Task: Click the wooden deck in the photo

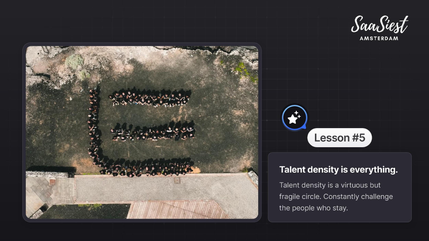Action: coord(178,210)
